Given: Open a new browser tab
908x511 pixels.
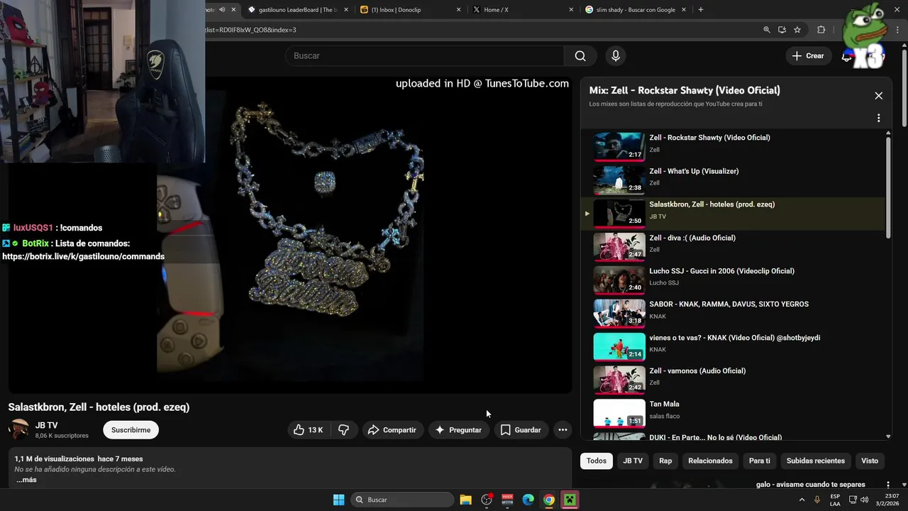Looking at the screenshot, I should (701, 10).
